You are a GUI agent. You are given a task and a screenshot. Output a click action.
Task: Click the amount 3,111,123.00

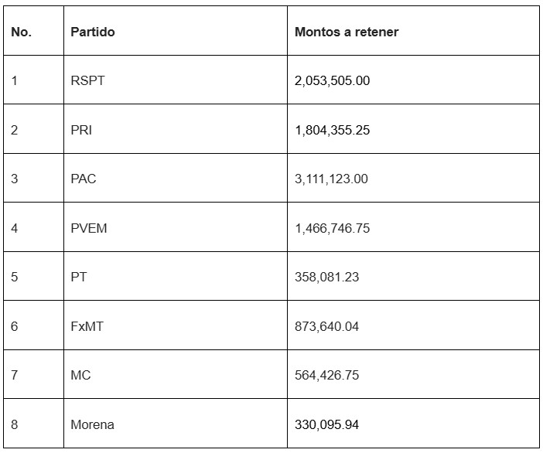[331, 179]
